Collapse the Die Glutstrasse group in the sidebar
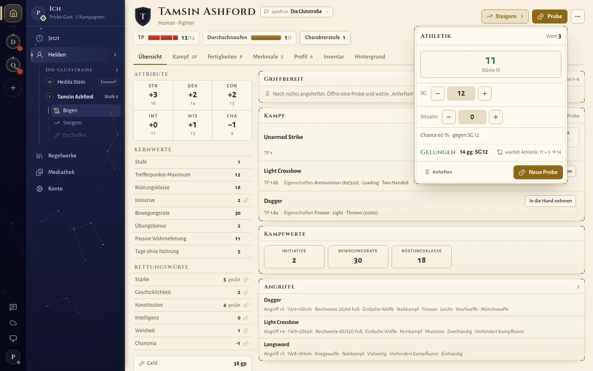The height and width of the screenshot is (371, 593). point(82,70)
